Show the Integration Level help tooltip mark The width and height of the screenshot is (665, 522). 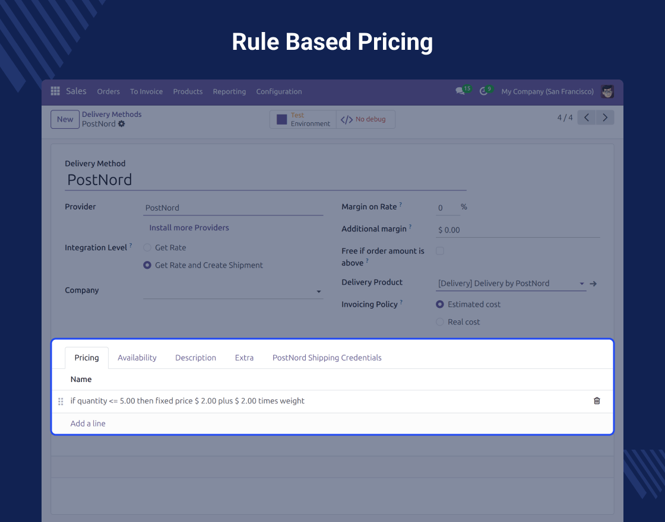click(131, 245)
